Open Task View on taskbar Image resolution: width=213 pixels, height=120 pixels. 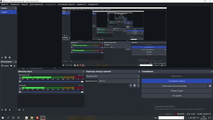point(19,118)
